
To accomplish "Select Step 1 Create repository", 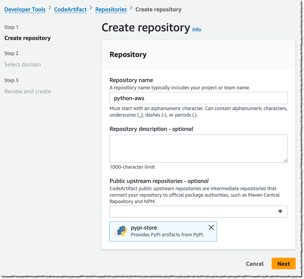I will tap(26, 38).
